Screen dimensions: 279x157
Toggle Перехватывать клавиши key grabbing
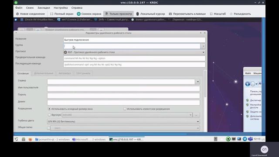point(187,14)
